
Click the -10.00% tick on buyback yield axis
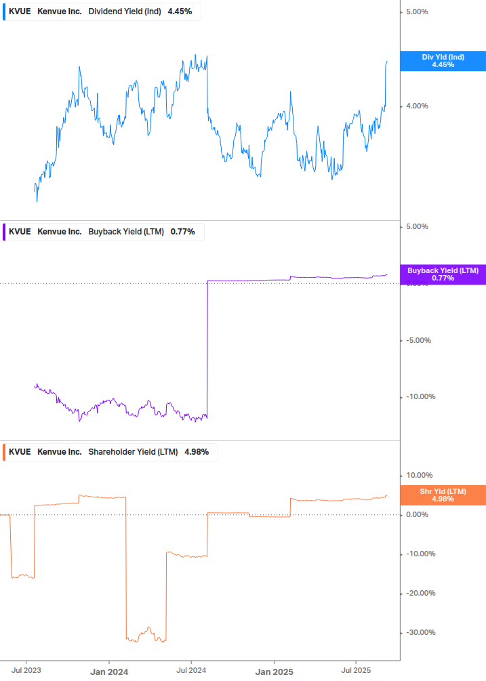coord(421,397)
